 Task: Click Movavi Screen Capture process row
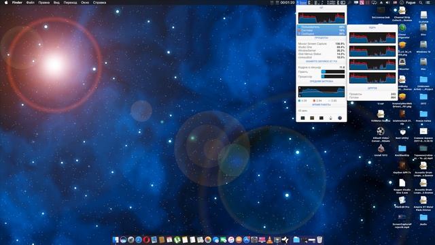(x=321, y=44)
